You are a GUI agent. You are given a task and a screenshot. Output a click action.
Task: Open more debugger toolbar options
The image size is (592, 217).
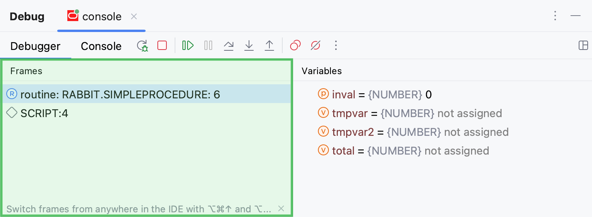pyautogui.click(x=336, y=46)
